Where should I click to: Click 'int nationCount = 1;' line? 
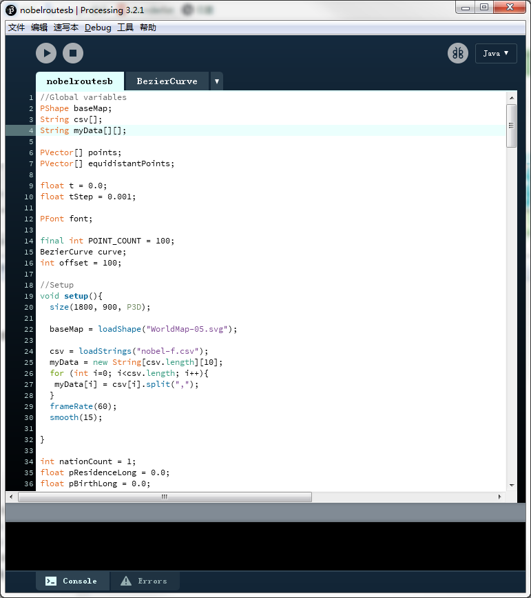(x=87, y=462)
